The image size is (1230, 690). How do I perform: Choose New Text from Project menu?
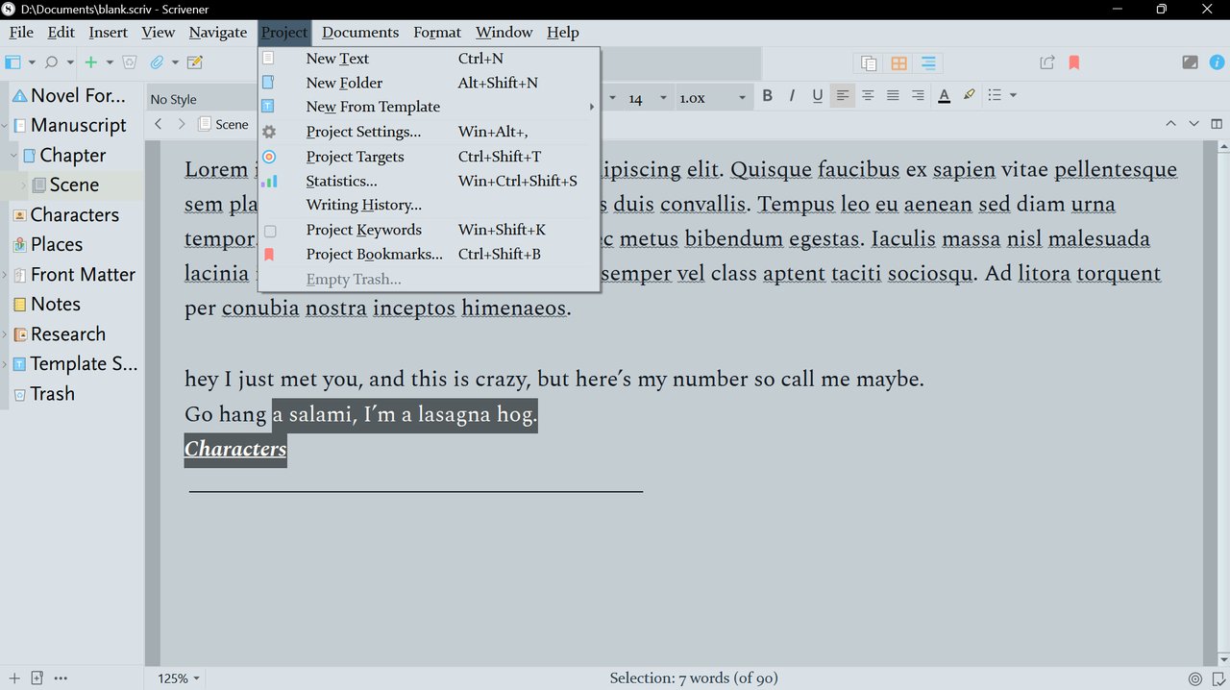(x=429, y=59)
